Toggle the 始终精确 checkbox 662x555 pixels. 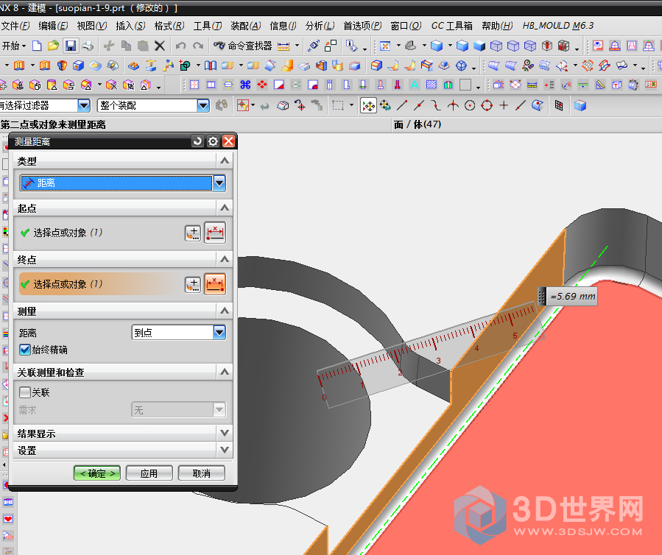coord(25,350)
